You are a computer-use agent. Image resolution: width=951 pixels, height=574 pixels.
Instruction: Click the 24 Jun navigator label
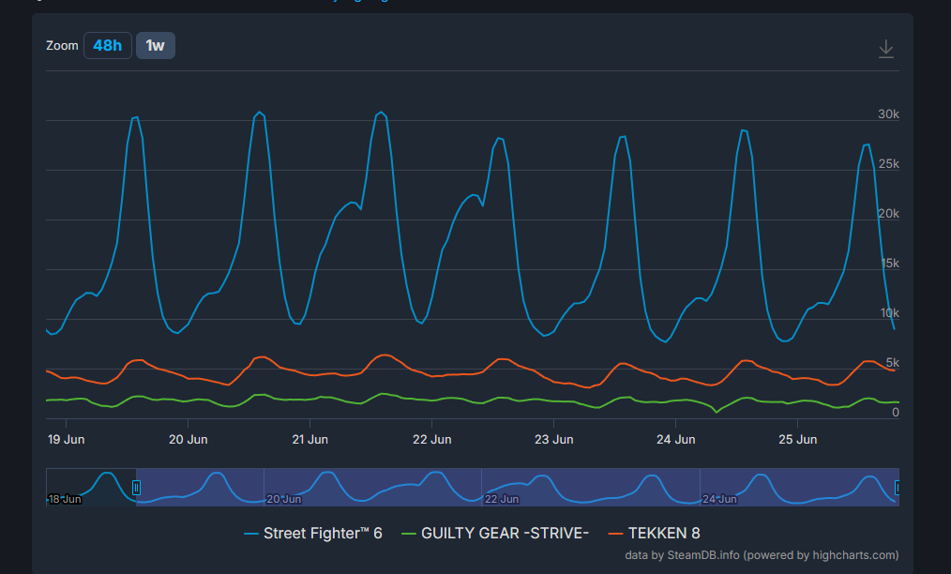click(719, 499)
